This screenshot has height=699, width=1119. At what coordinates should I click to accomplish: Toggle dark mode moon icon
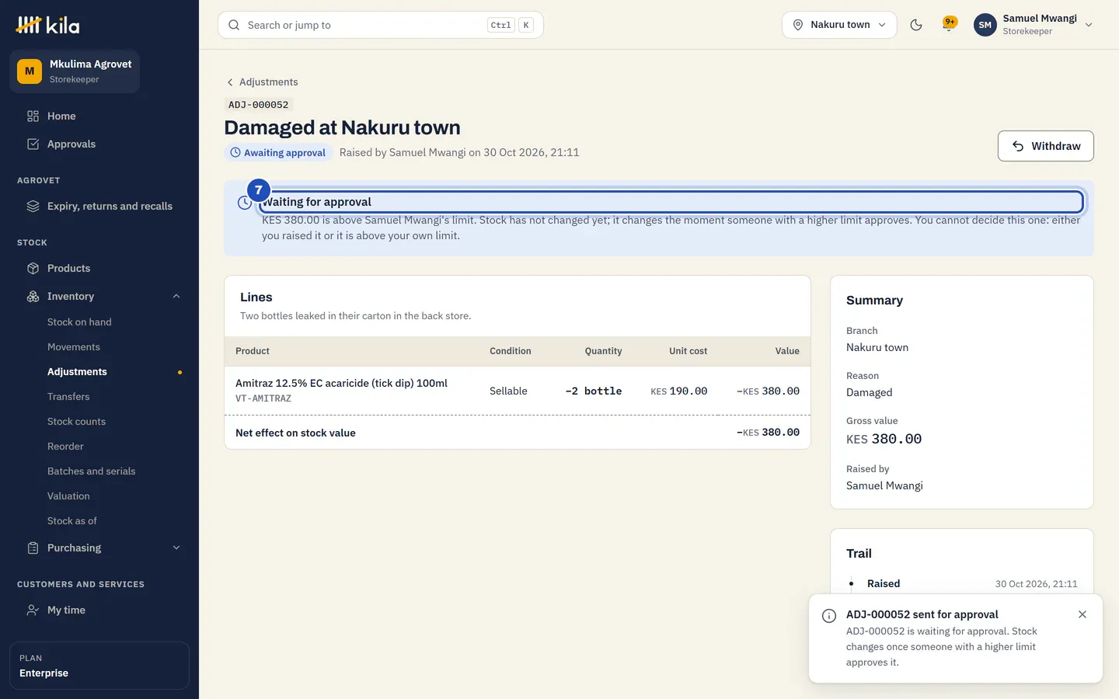(x=916, y=25)
